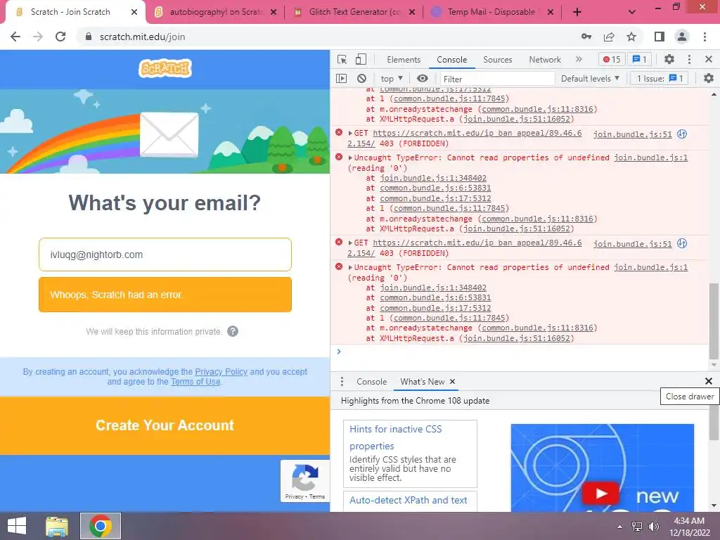Click the blue 1 message counter badge

point(640,59)
